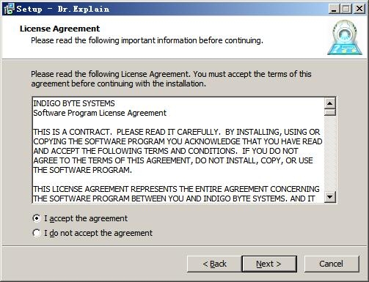The image size is (369, 282).
Task: Choose the 'I do not accept' radio button
Action: 37,233
